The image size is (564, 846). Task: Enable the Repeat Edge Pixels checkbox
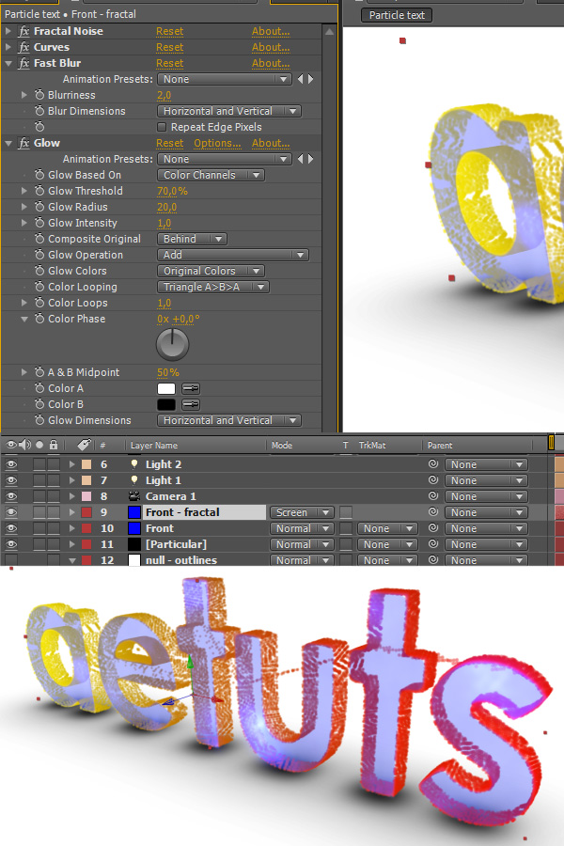(x=162, y=127)
